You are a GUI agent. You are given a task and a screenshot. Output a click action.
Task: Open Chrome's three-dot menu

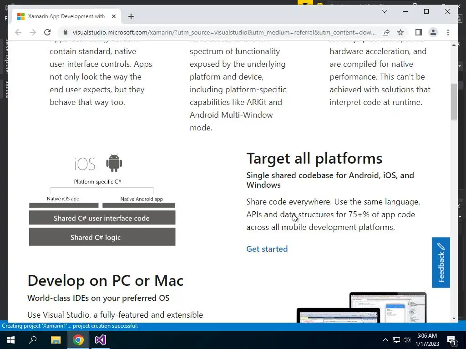[x=448, y=32]
